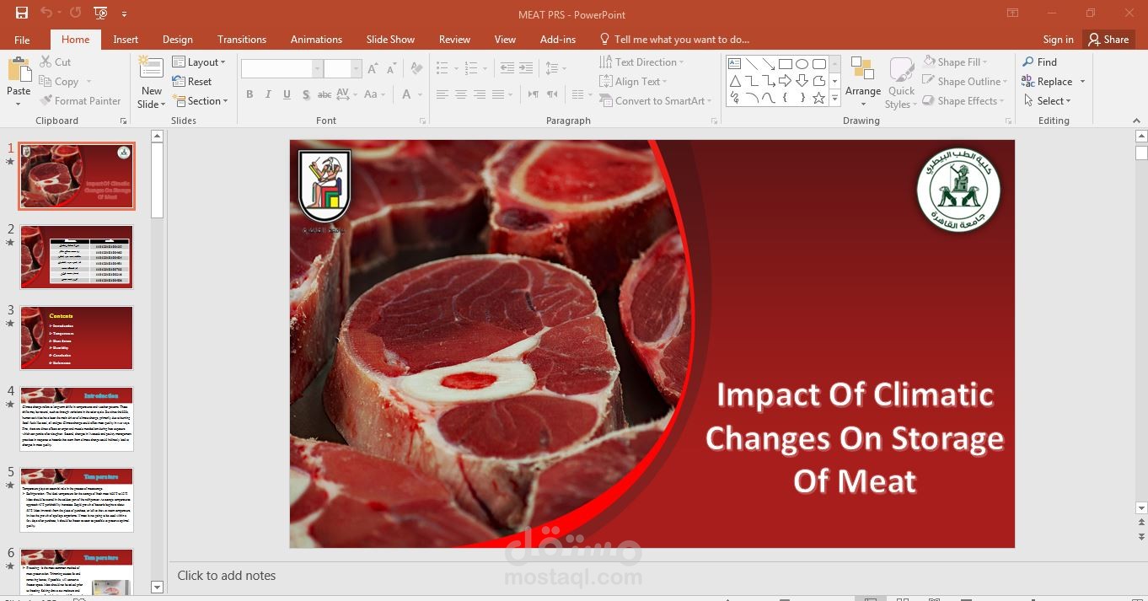This screenshot has width=1148, height=601.
Task: Increase list indent level
Action: click(526, 68)
